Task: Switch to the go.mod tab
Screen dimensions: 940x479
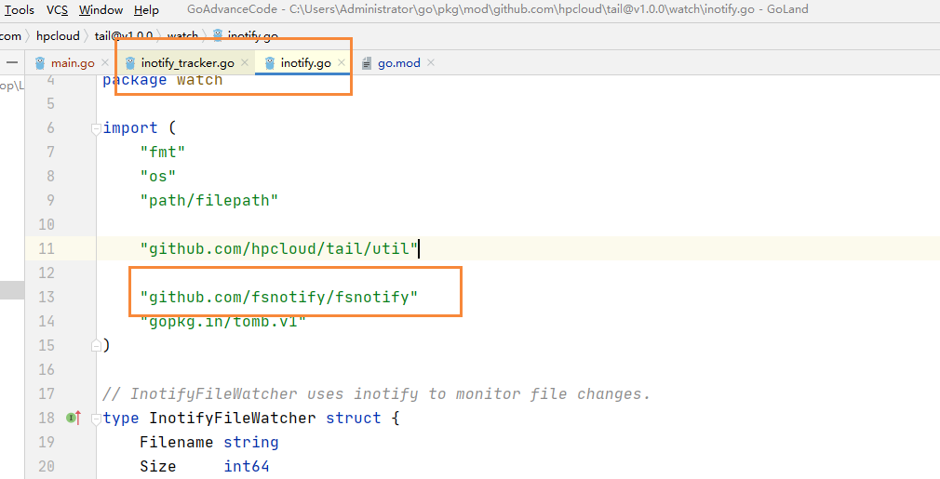Action: coord(398,63)
